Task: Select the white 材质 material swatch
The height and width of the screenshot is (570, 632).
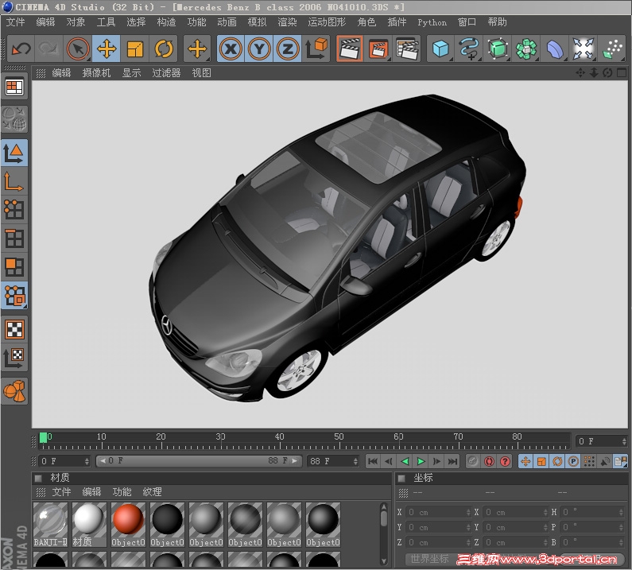Action: pyautogui.click(x=89, y=525)
